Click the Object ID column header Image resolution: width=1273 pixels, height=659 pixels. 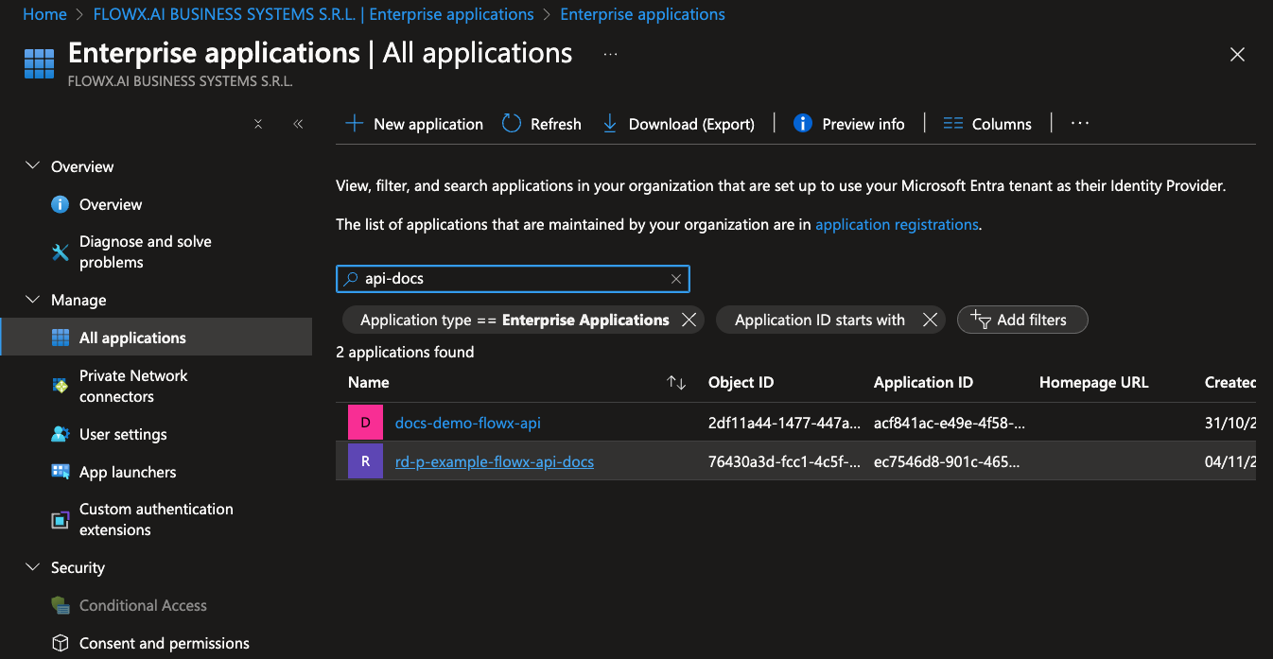[741, 382]
